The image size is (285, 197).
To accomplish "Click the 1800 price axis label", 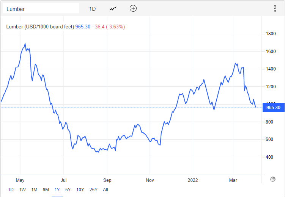I will (x=271, y=34).
